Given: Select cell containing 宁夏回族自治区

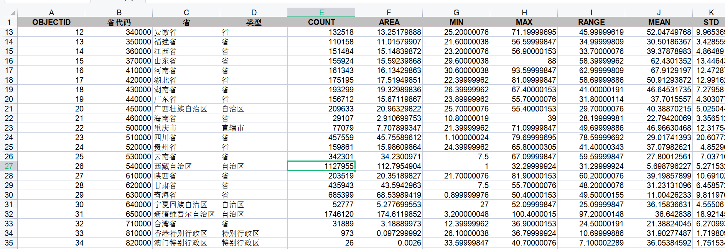Looking at the screenshot, I should point(186,205).
